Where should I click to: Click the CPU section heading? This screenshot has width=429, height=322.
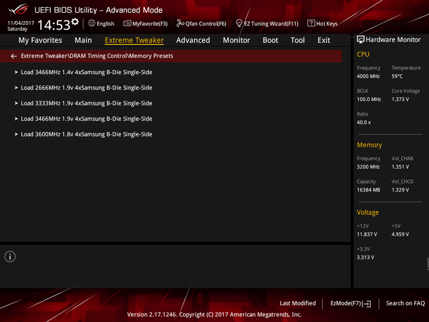point(363,54)
